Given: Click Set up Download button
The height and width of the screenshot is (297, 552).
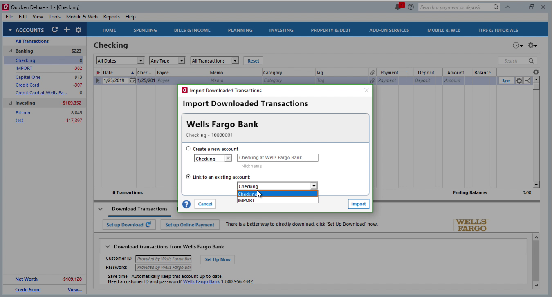Looking at the screenshot, I should point(129,225).
